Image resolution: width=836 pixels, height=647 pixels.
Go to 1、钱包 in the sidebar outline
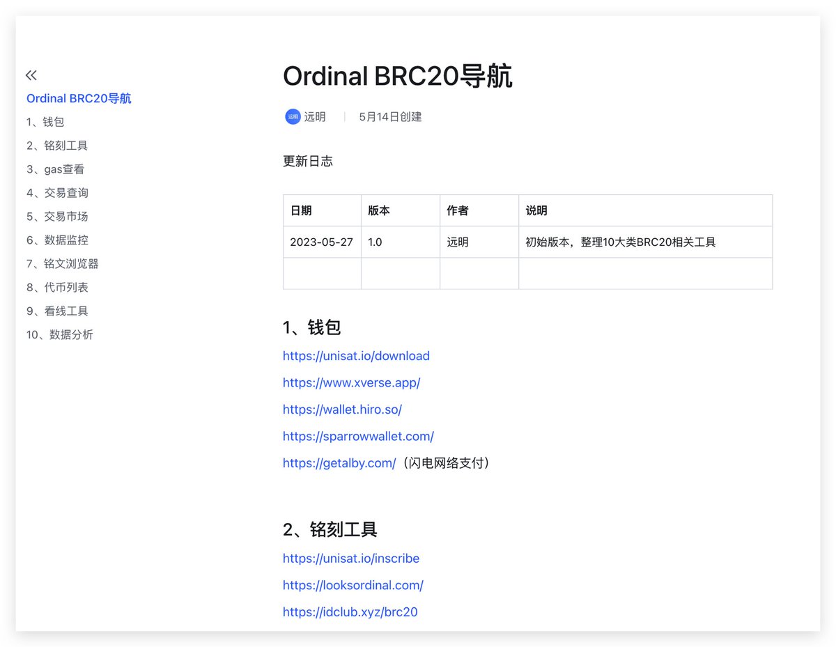coord(45,122)
